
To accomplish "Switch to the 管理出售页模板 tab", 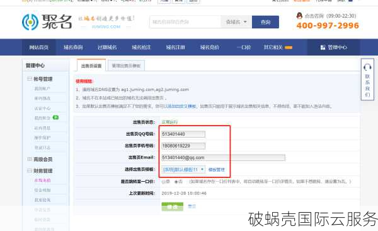I will coord(126,66).
